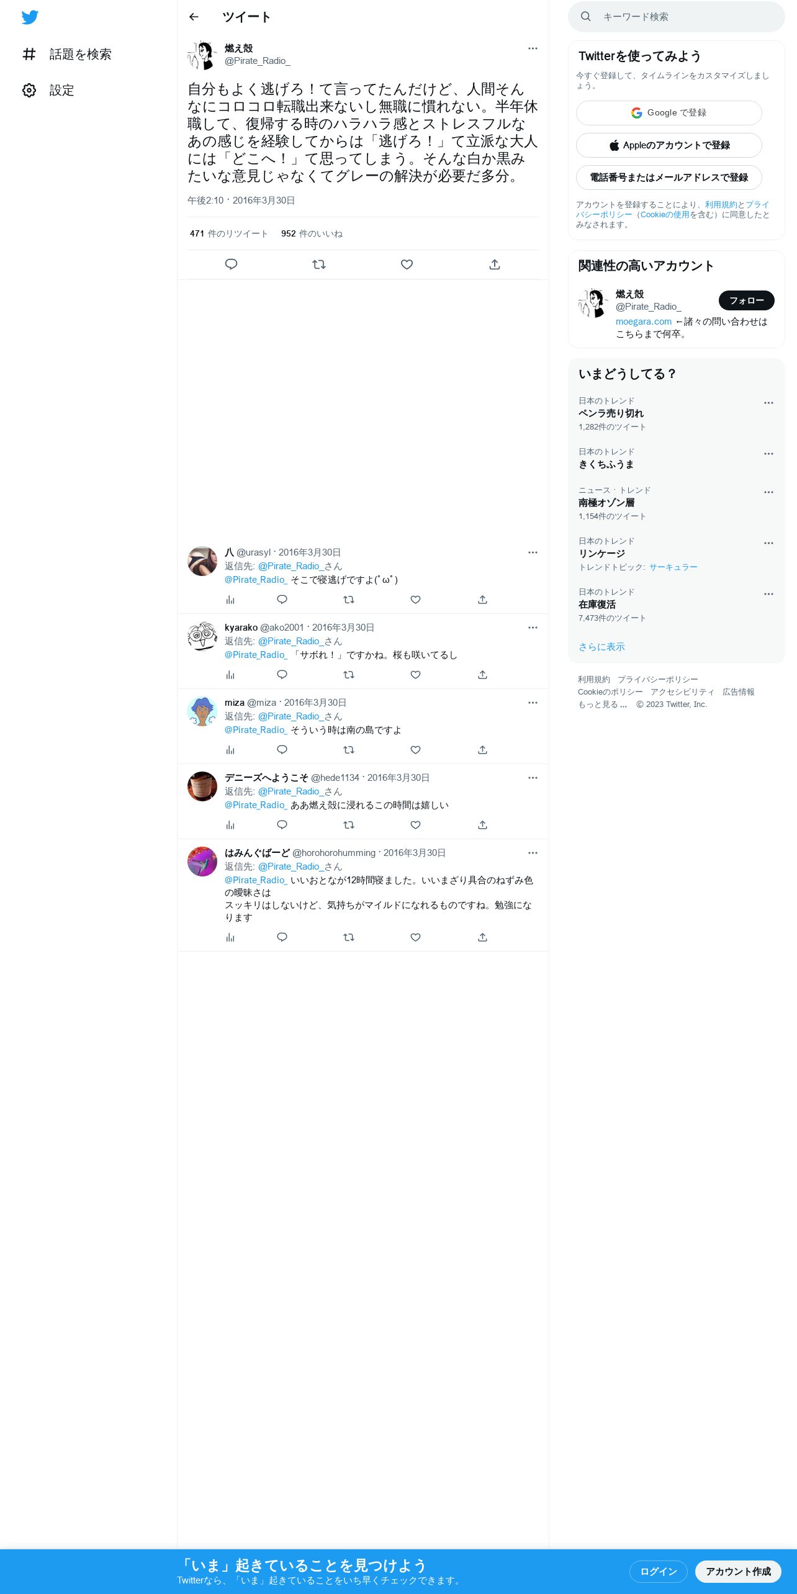Image resolution: width=797 pixels, height=1594 pixels.
Task: Open 設定 in the sidebar
Action: point(48,91)
